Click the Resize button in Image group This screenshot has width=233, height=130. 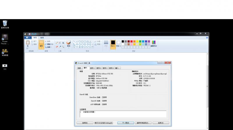tap(49, 44)
